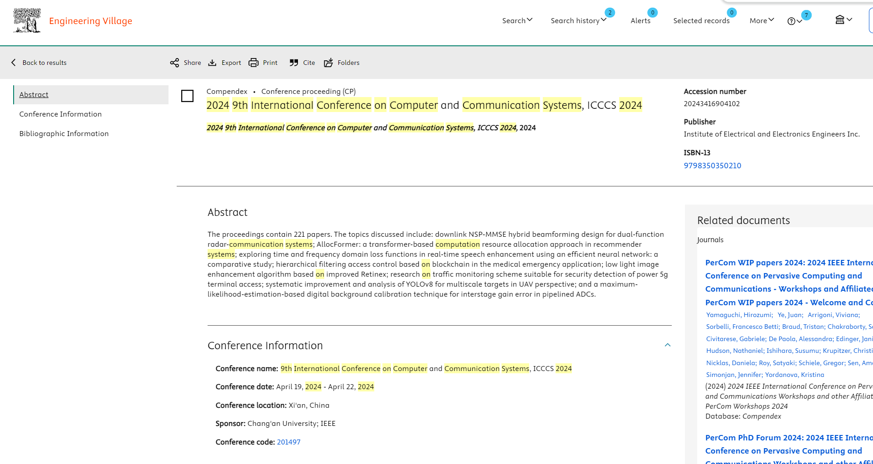Click author Hudson, Nathaniel
The width and height of the screenshot is (873, 464).
coord(734,351)
